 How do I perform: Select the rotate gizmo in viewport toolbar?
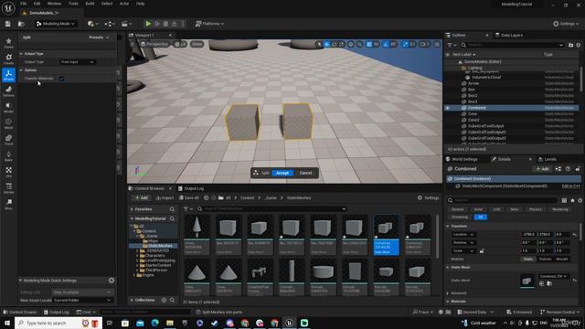pyautogui.click(x=335, y=44)
